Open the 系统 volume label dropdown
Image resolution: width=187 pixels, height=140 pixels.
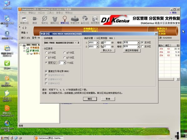point(138,43)
